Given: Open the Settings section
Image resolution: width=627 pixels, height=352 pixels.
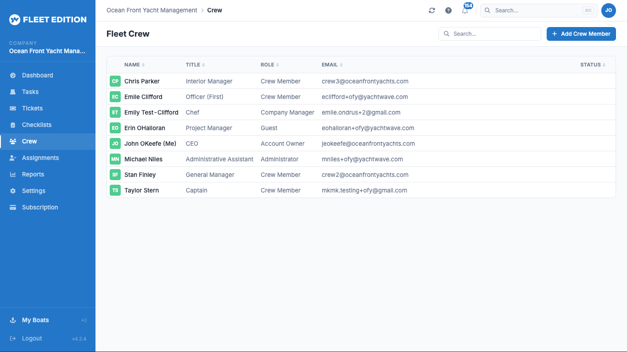Looking at the screenshot, I should (x=48, y=191).
